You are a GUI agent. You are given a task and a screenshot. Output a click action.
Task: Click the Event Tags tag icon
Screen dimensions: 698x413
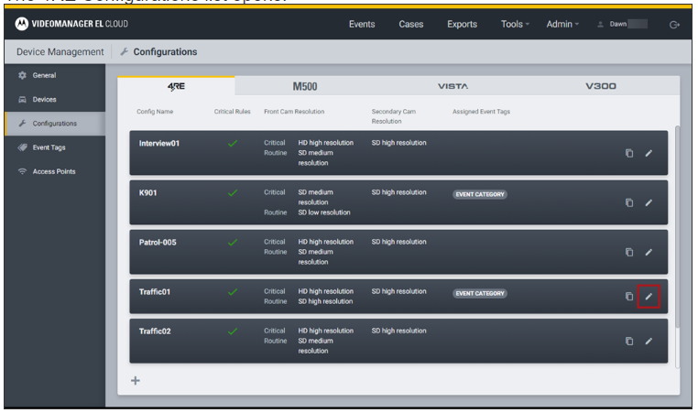(22, 147)
